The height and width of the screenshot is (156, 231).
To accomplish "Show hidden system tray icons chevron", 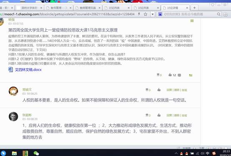I will [176, 153].
